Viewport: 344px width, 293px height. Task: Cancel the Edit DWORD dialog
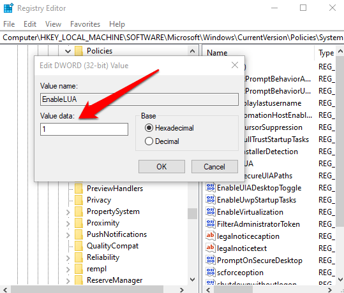pos(214,167)
